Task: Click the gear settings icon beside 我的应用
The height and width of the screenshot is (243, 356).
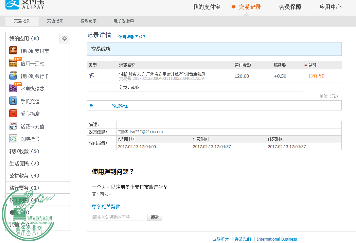Action: click(x=65, y=38)
